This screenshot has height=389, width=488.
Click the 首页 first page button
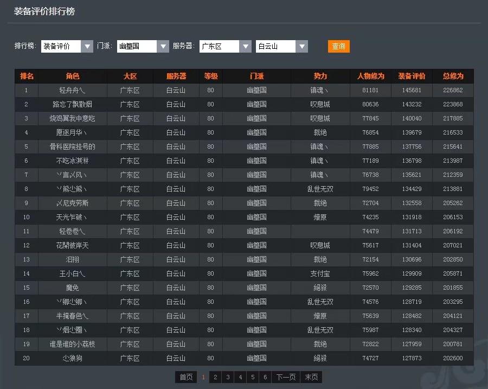186,377
